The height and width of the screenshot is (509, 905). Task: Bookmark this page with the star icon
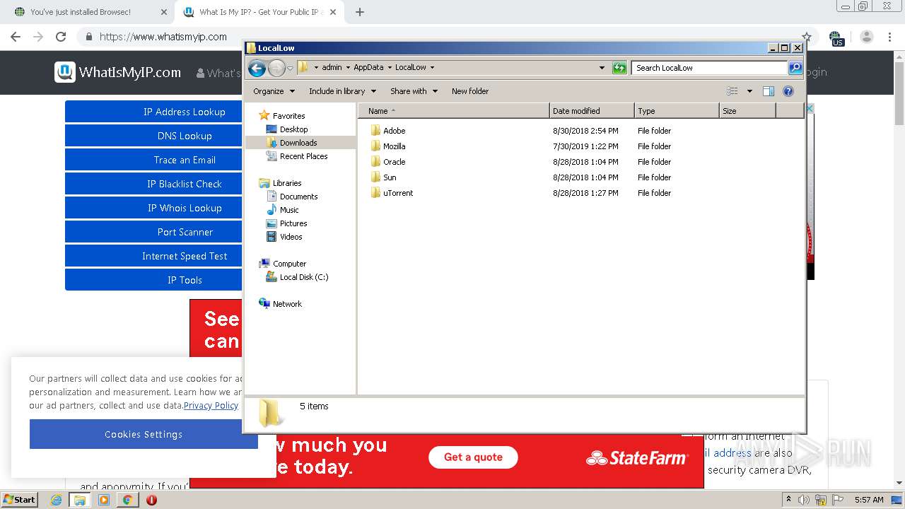click(x=807, y=37)
